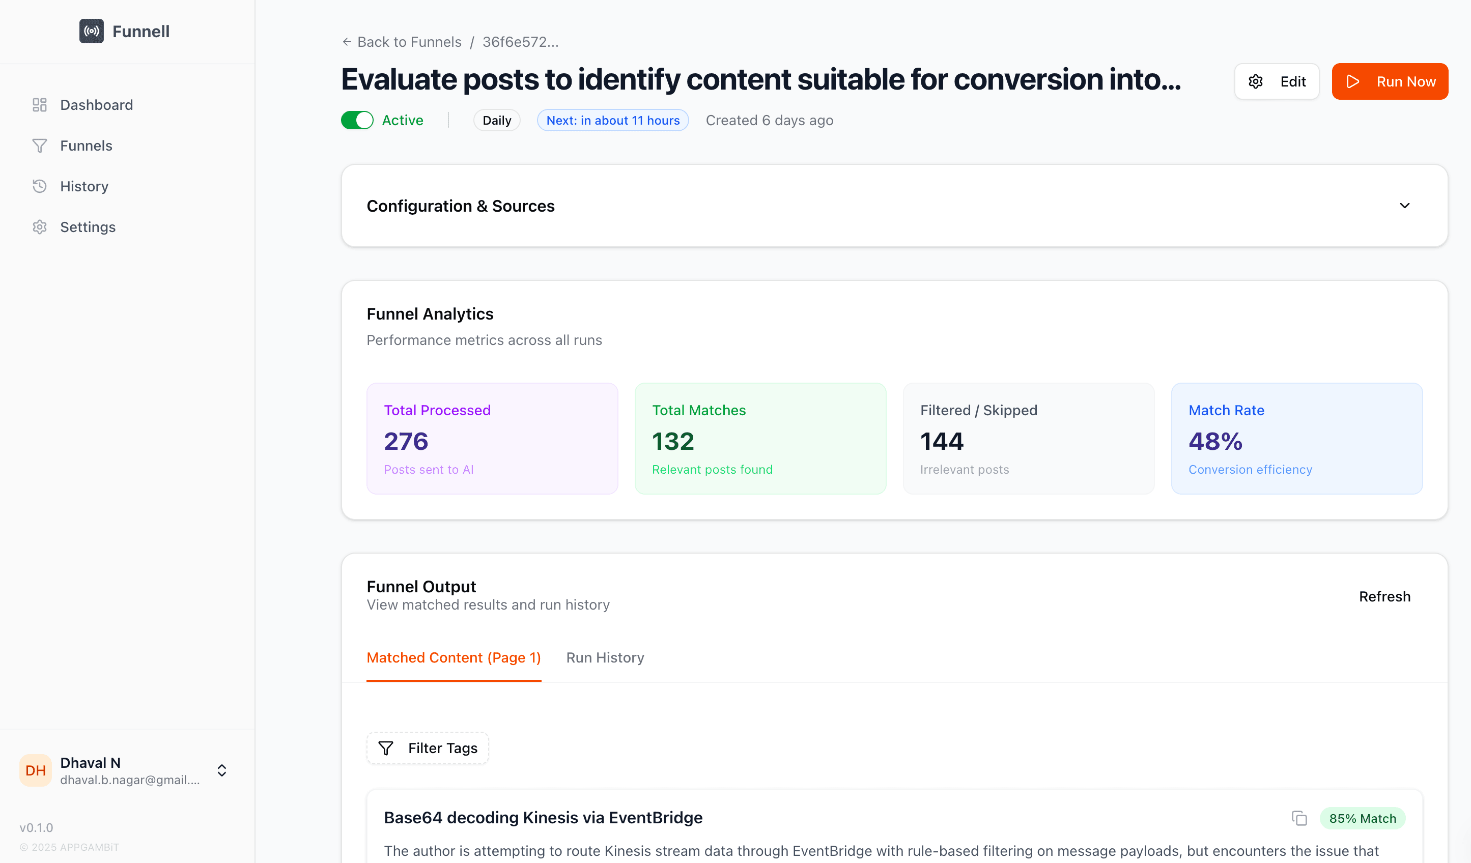The width and height of the screenshot is (1471, 863).
Task: Click the Daily schedule badge
Action: click(x=497, y=120)
